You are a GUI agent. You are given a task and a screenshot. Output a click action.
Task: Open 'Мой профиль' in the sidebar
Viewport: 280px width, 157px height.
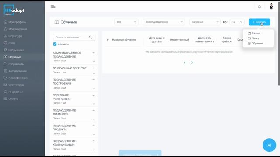coord(15,22)
